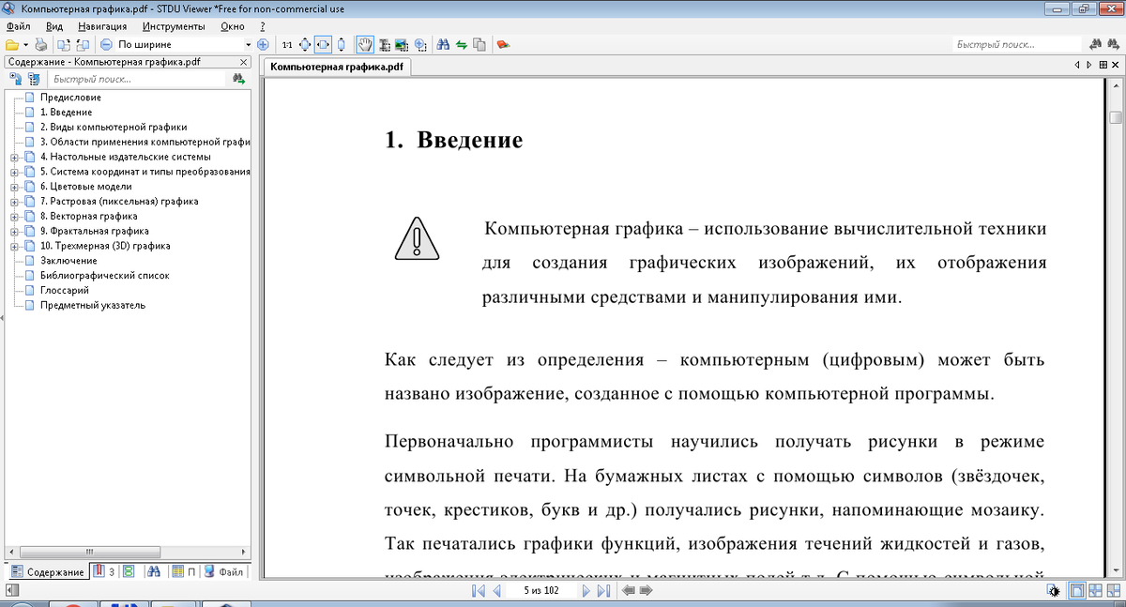
Task: Select 'Предисловие' in contents tree
Action: [70, 98]
